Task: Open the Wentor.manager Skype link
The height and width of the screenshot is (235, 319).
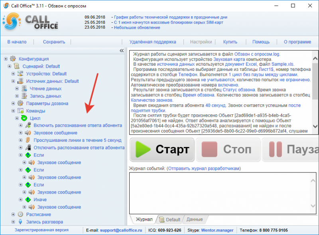Action: pyautogui.click(x=217, y=230)
